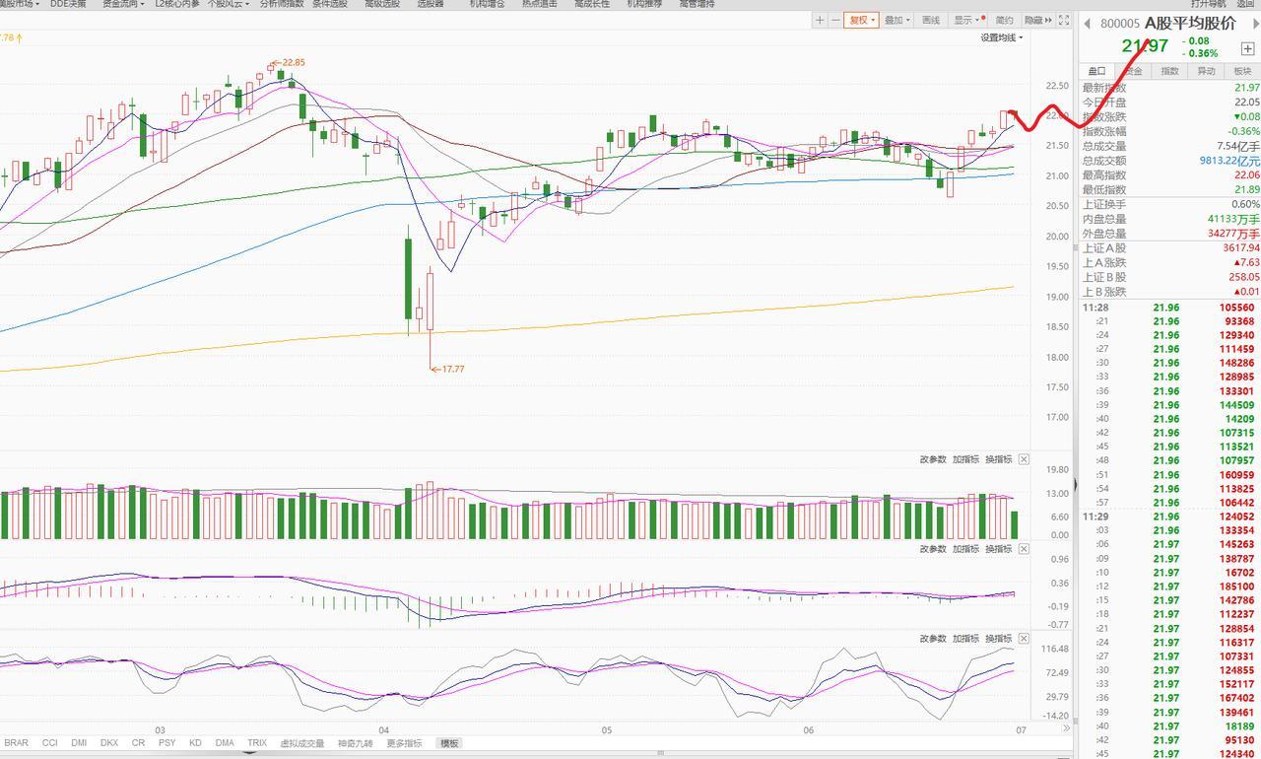Close the MACD indicator panel
1261x759 pixels.
pyautogui.click(x=1024, y=549)
